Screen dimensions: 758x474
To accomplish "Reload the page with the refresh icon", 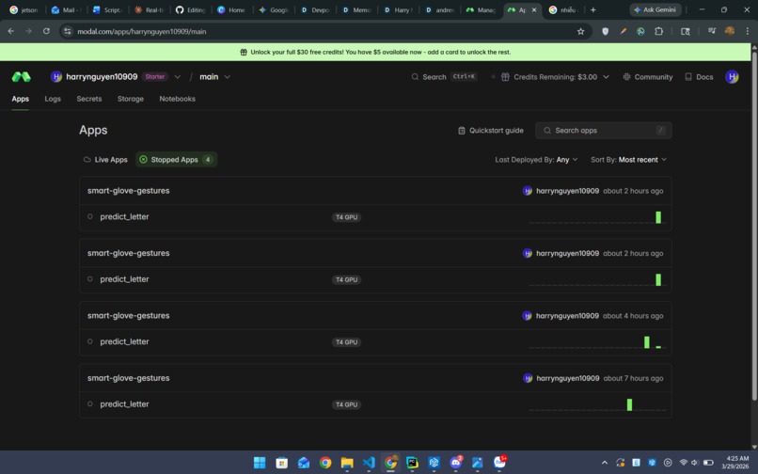I will [x=46, y=31].
